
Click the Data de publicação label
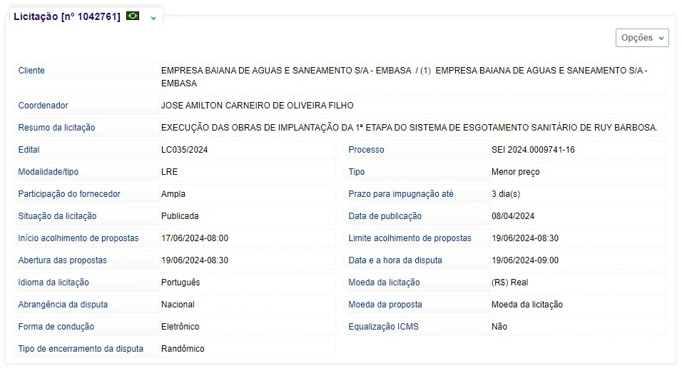(385, 216)
